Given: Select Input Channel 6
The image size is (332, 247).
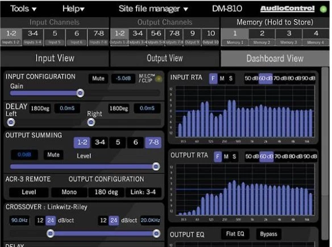Looking at the screenshot, I should coord(76,37).
